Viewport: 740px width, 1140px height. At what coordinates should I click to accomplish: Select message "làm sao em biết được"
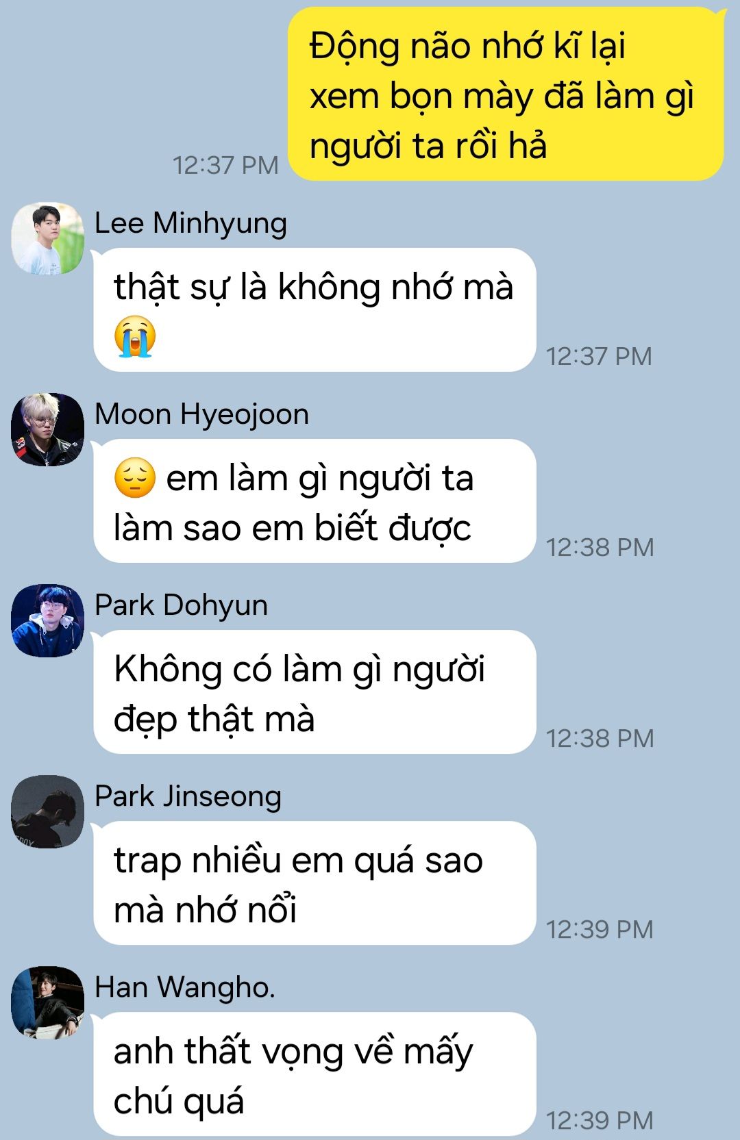tap(314, 501)
